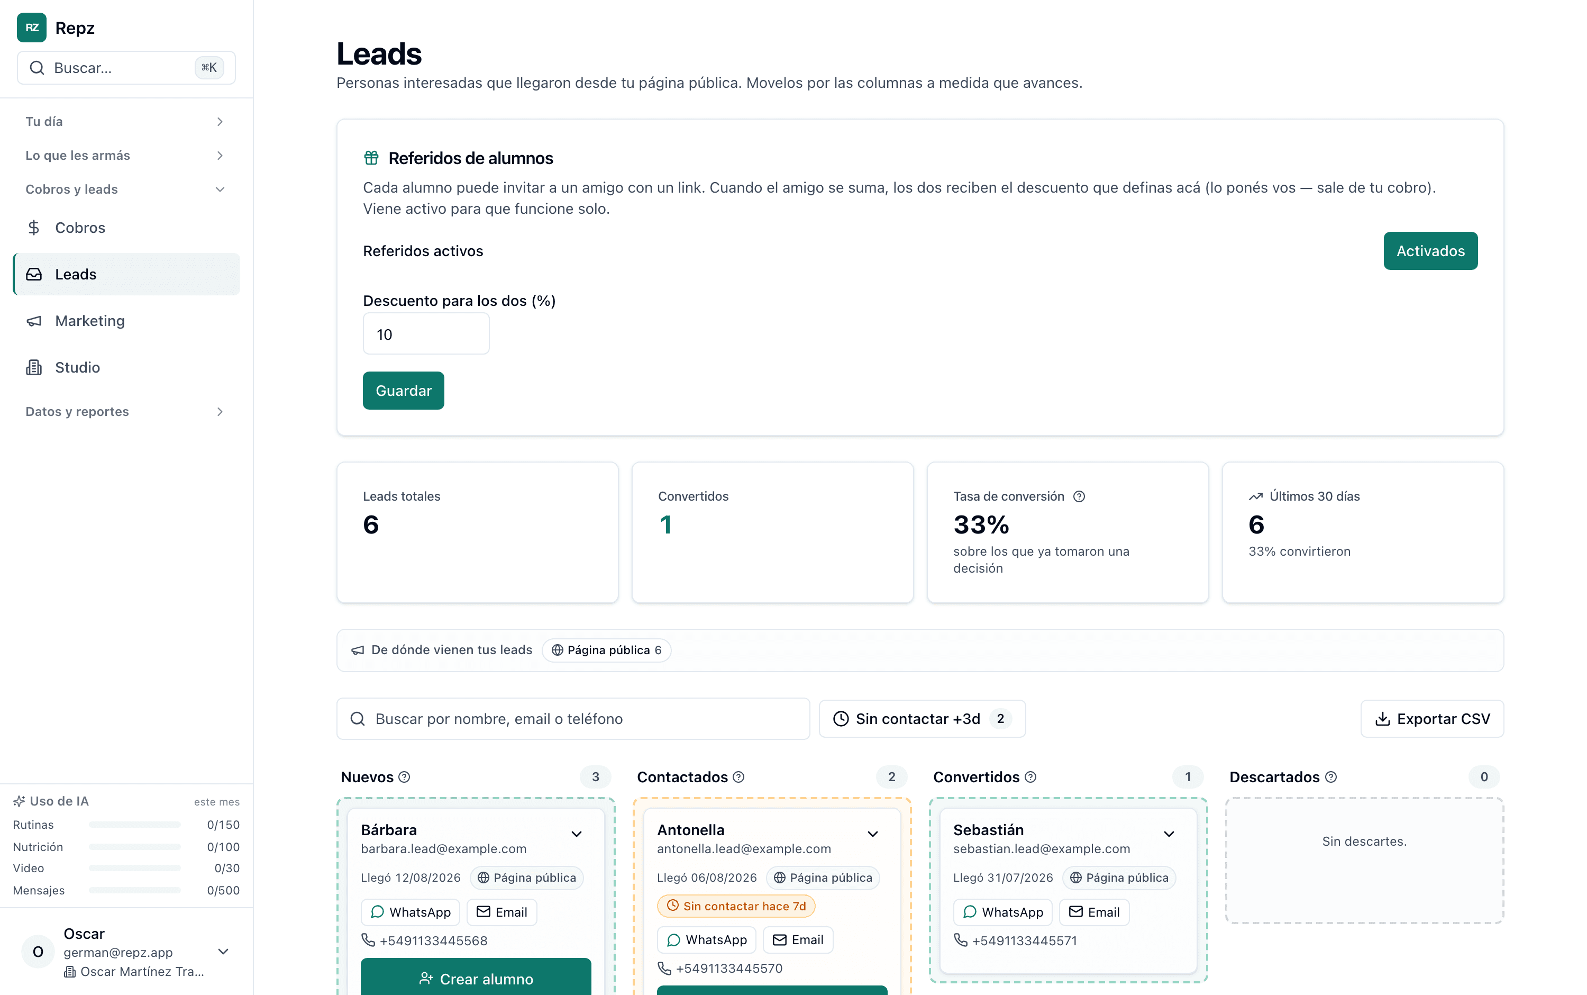Click the Sin contactar hace 7d badge
The height and width of the screenshot is (995, 1587).
pos(736,906)
